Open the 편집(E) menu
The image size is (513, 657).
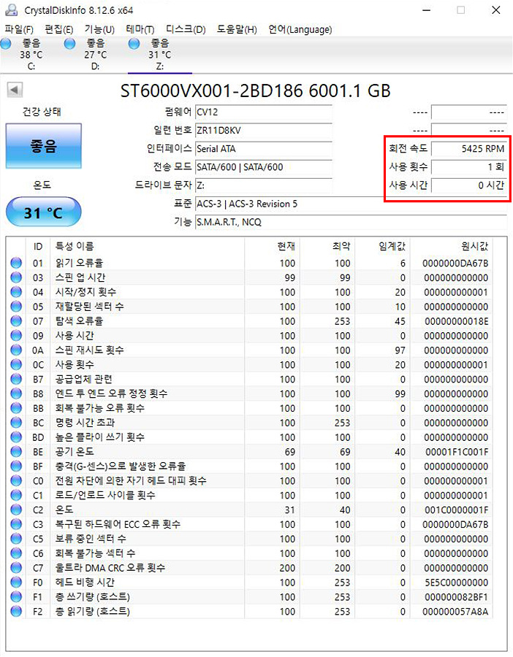(x=58, y=29)
